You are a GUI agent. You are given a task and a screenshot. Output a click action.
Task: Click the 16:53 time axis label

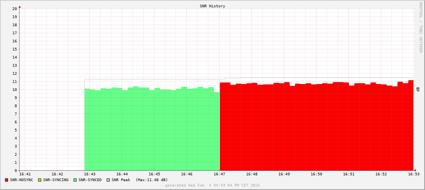pos(414,174)
